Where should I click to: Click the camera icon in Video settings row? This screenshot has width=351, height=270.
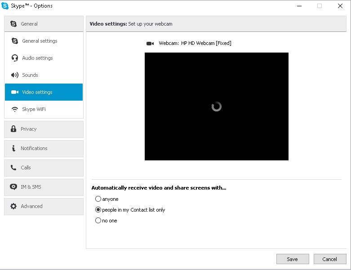pyautogui.click(x=15, y=92)
